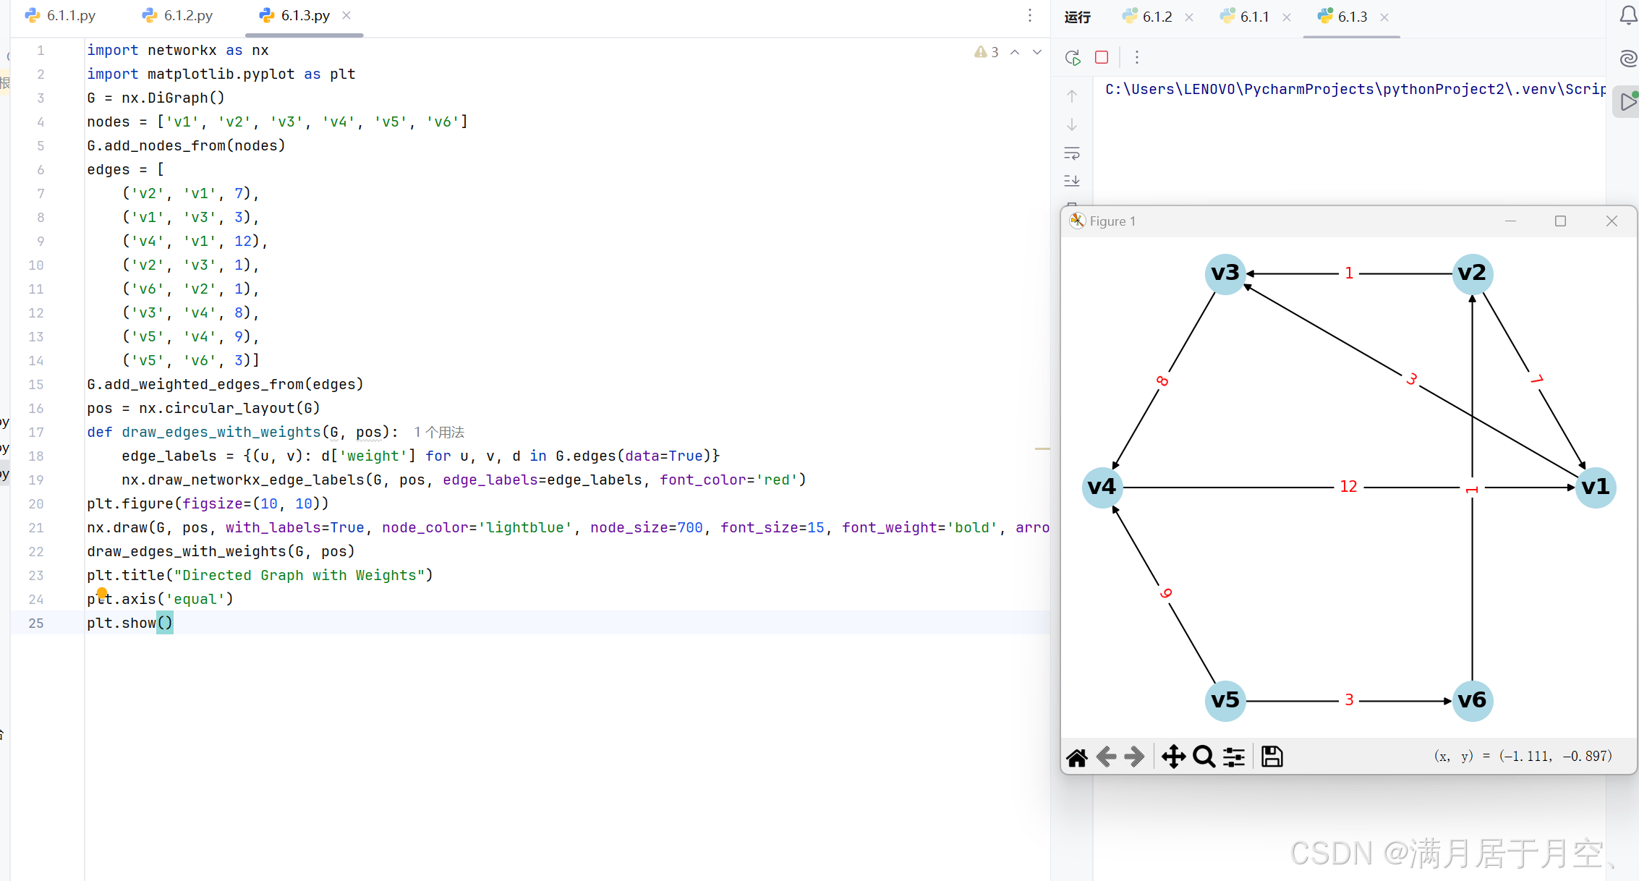Screen dimensions: 1639x881
Task: Click the scrollbar warning stripe marker
Action: pyautogui.click(x=1042, y=449)
